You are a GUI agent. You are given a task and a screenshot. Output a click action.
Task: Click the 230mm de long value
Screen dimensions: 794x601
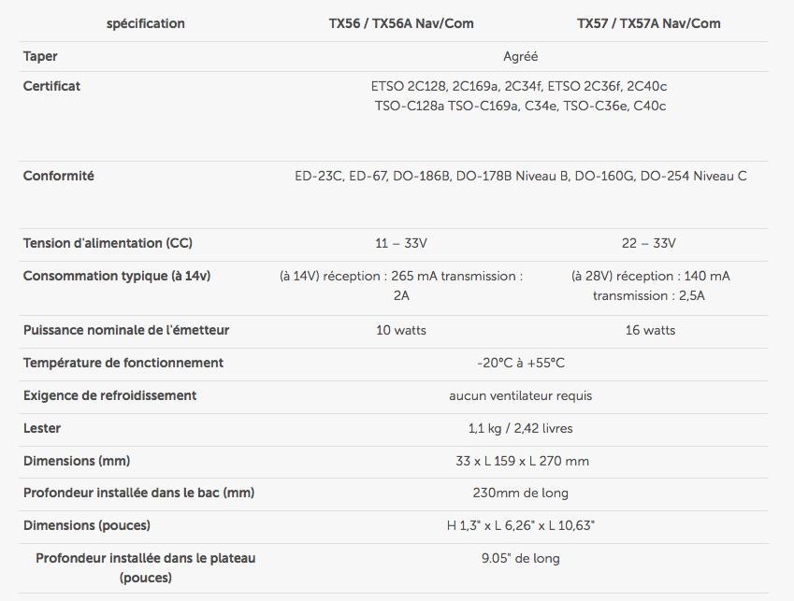point(521,494)
